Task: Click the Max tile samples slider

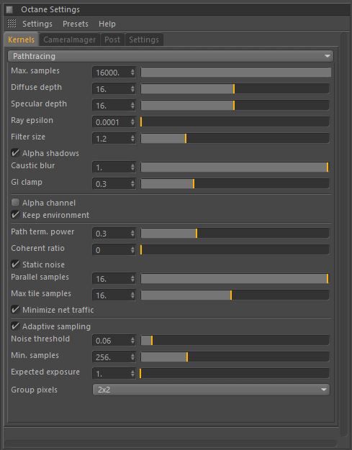Action: [235, 295]
